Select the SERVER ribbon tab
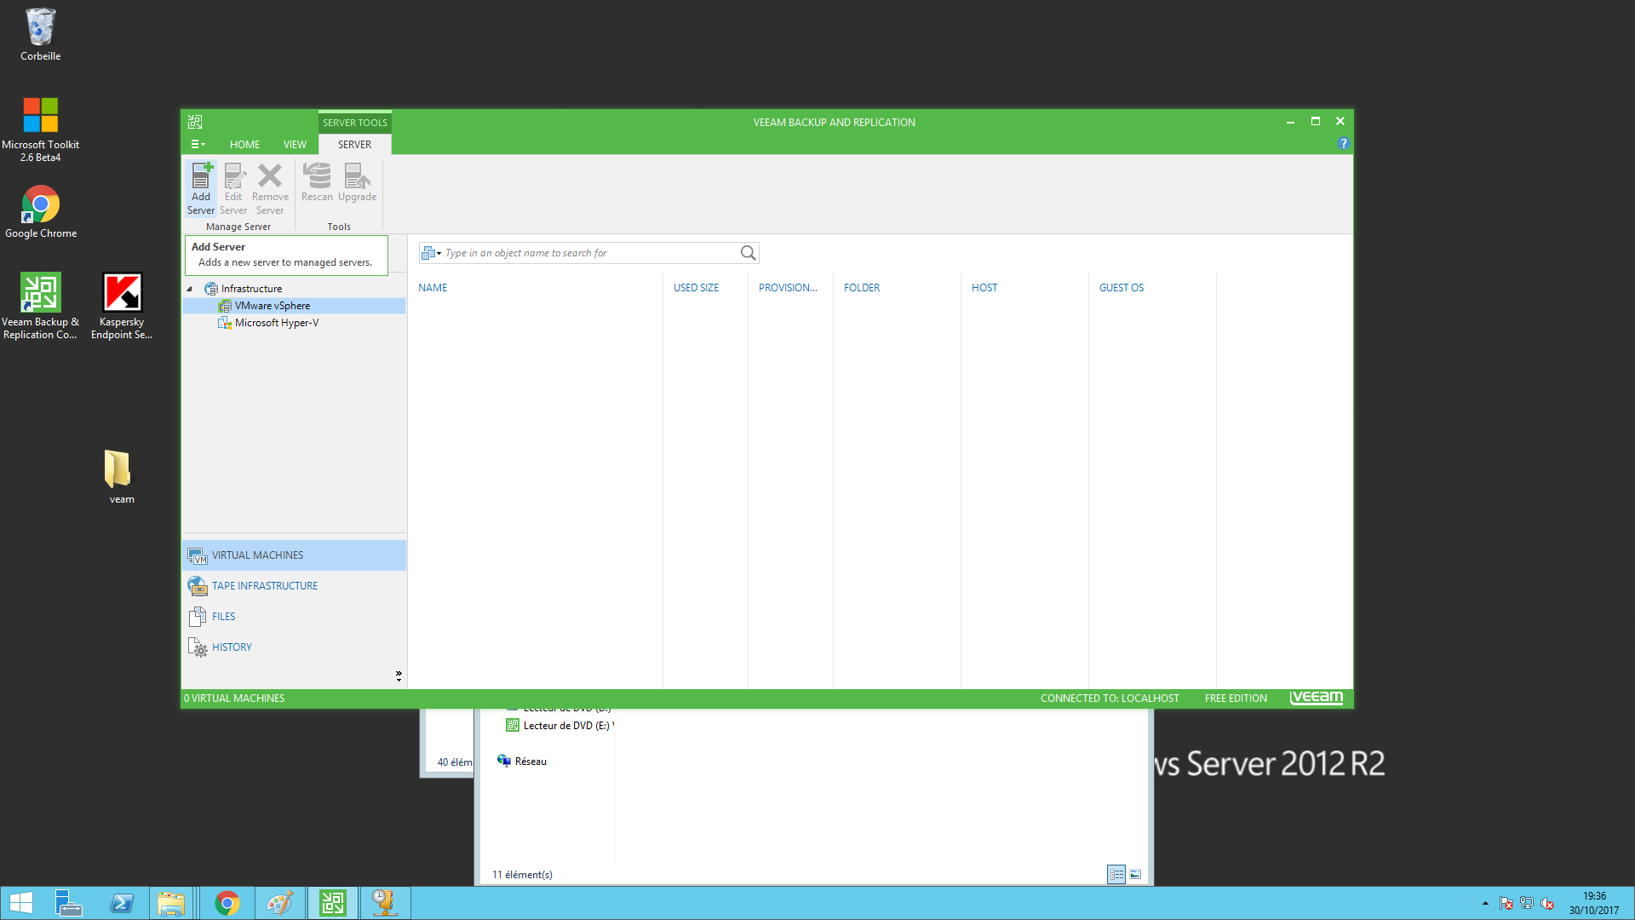The height and width of the screenshot is (920, 1635). click(x=354, y=145)
